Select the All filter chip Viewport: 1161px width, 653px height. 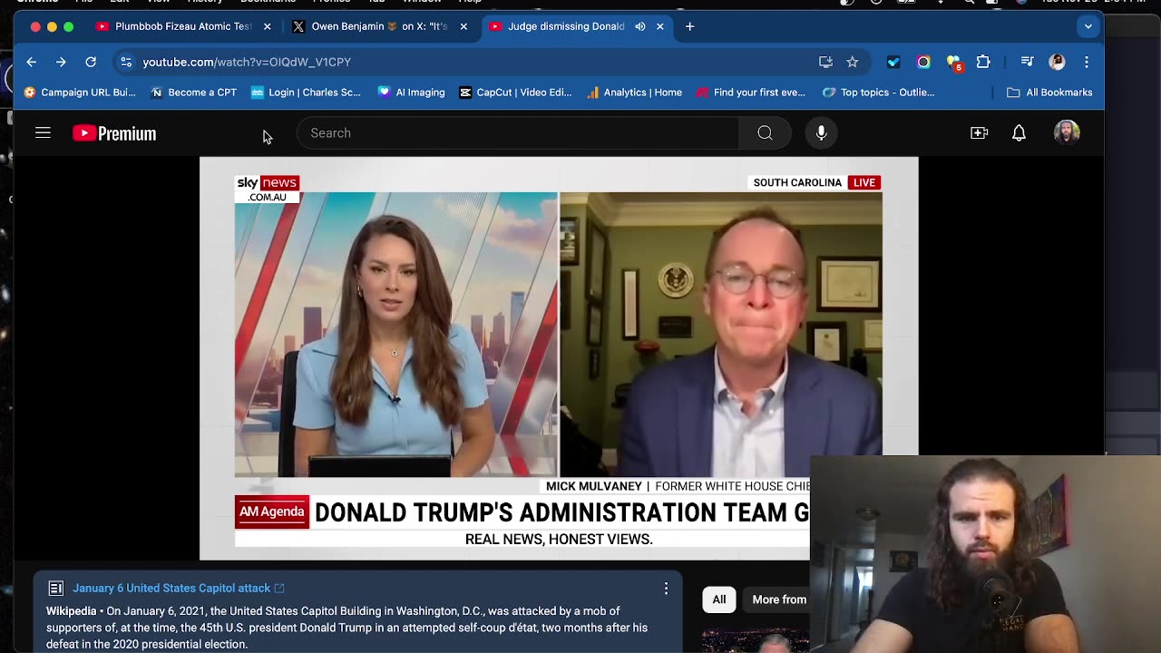coord(719,599)
